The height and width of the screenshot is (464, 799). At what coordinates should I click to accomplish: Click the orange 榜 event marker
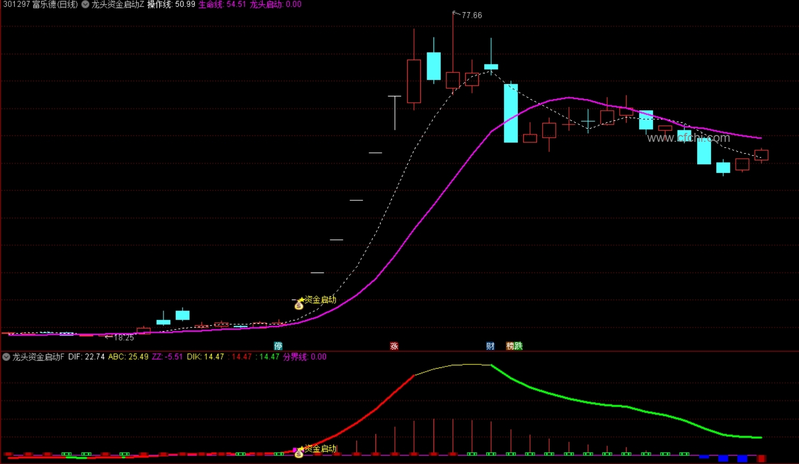[510, 346]
